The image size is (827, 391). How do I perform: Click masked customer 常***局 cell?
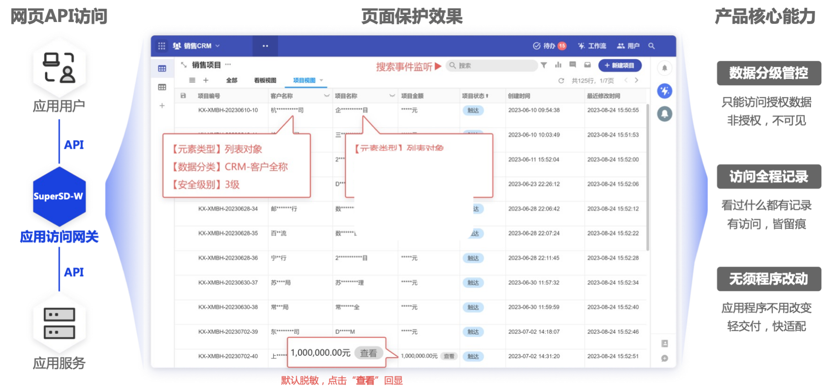click(x=279, y=307)
